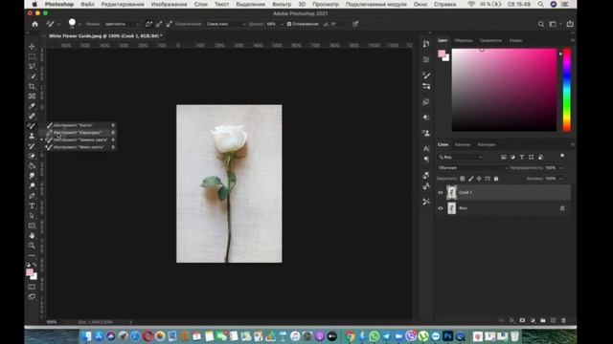
Task: Open History panel icon in side strip
Action: point(426,44)
